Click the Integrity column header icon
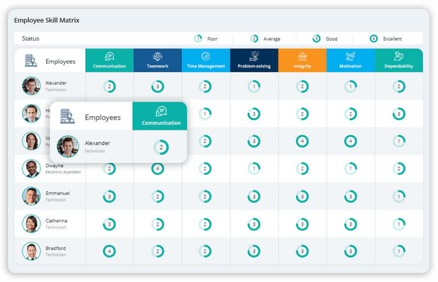The width and height of the screenshot is (438, 282). point(302,56)
